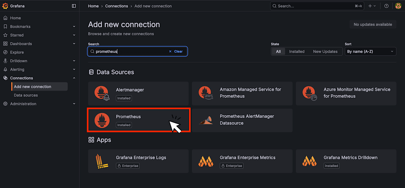Click the Bookmarks icon in sidebar

click(x=5, y=27)
